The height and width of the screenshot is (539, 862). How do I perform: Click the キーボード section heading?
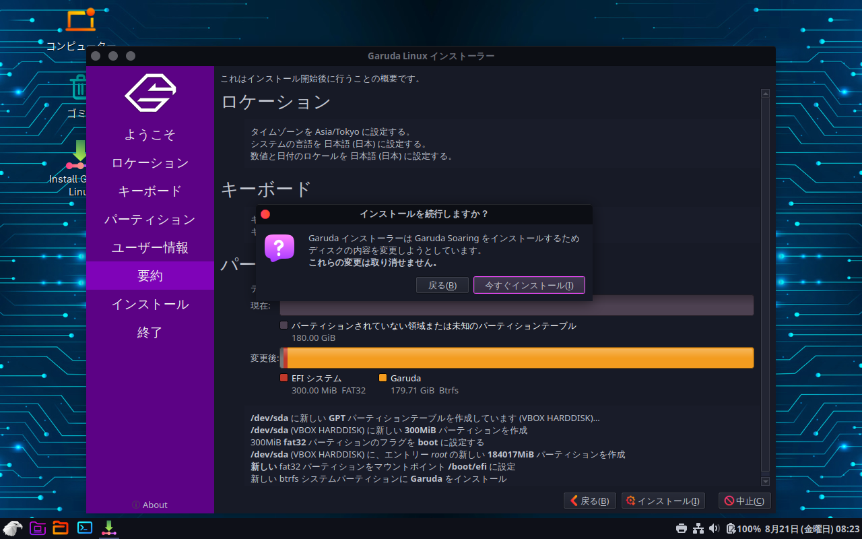point(266,189)
